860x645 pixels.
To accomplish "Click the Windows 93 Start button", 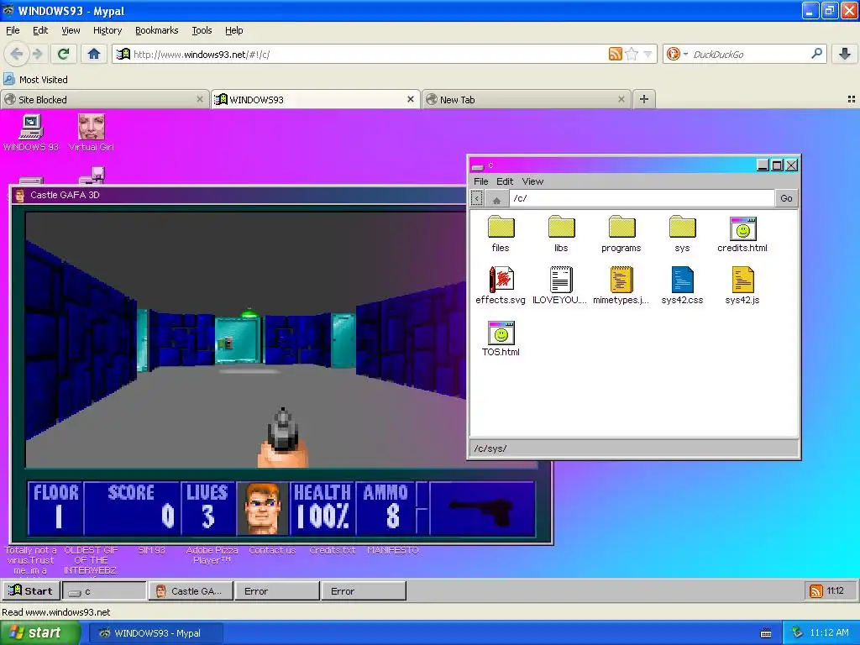I will 31,590.
